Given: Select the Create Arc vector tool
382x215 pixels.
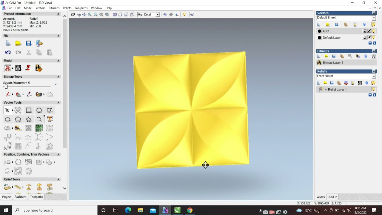Looking at the screenshot, I should click(x=39, y=119).
